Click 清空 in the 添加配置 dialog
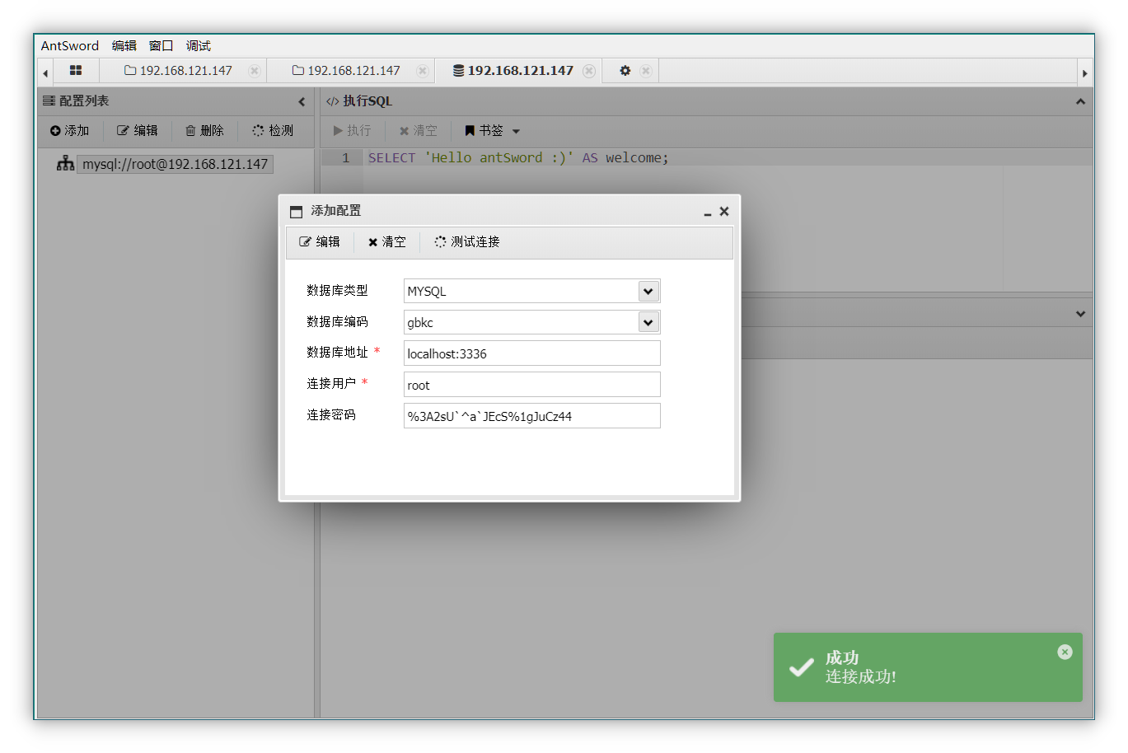 [x=387, y=241]
